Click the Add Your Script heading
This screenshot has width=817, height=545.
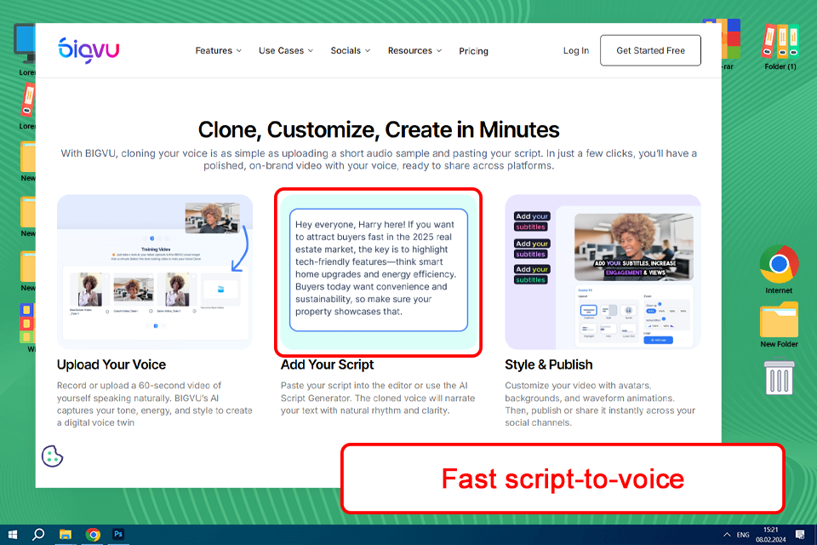click(x=327, y=364)
